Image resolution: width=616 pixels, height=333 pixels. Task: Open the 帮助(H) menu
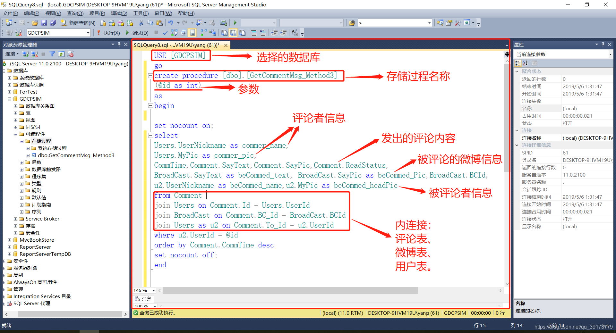[186, 13]
